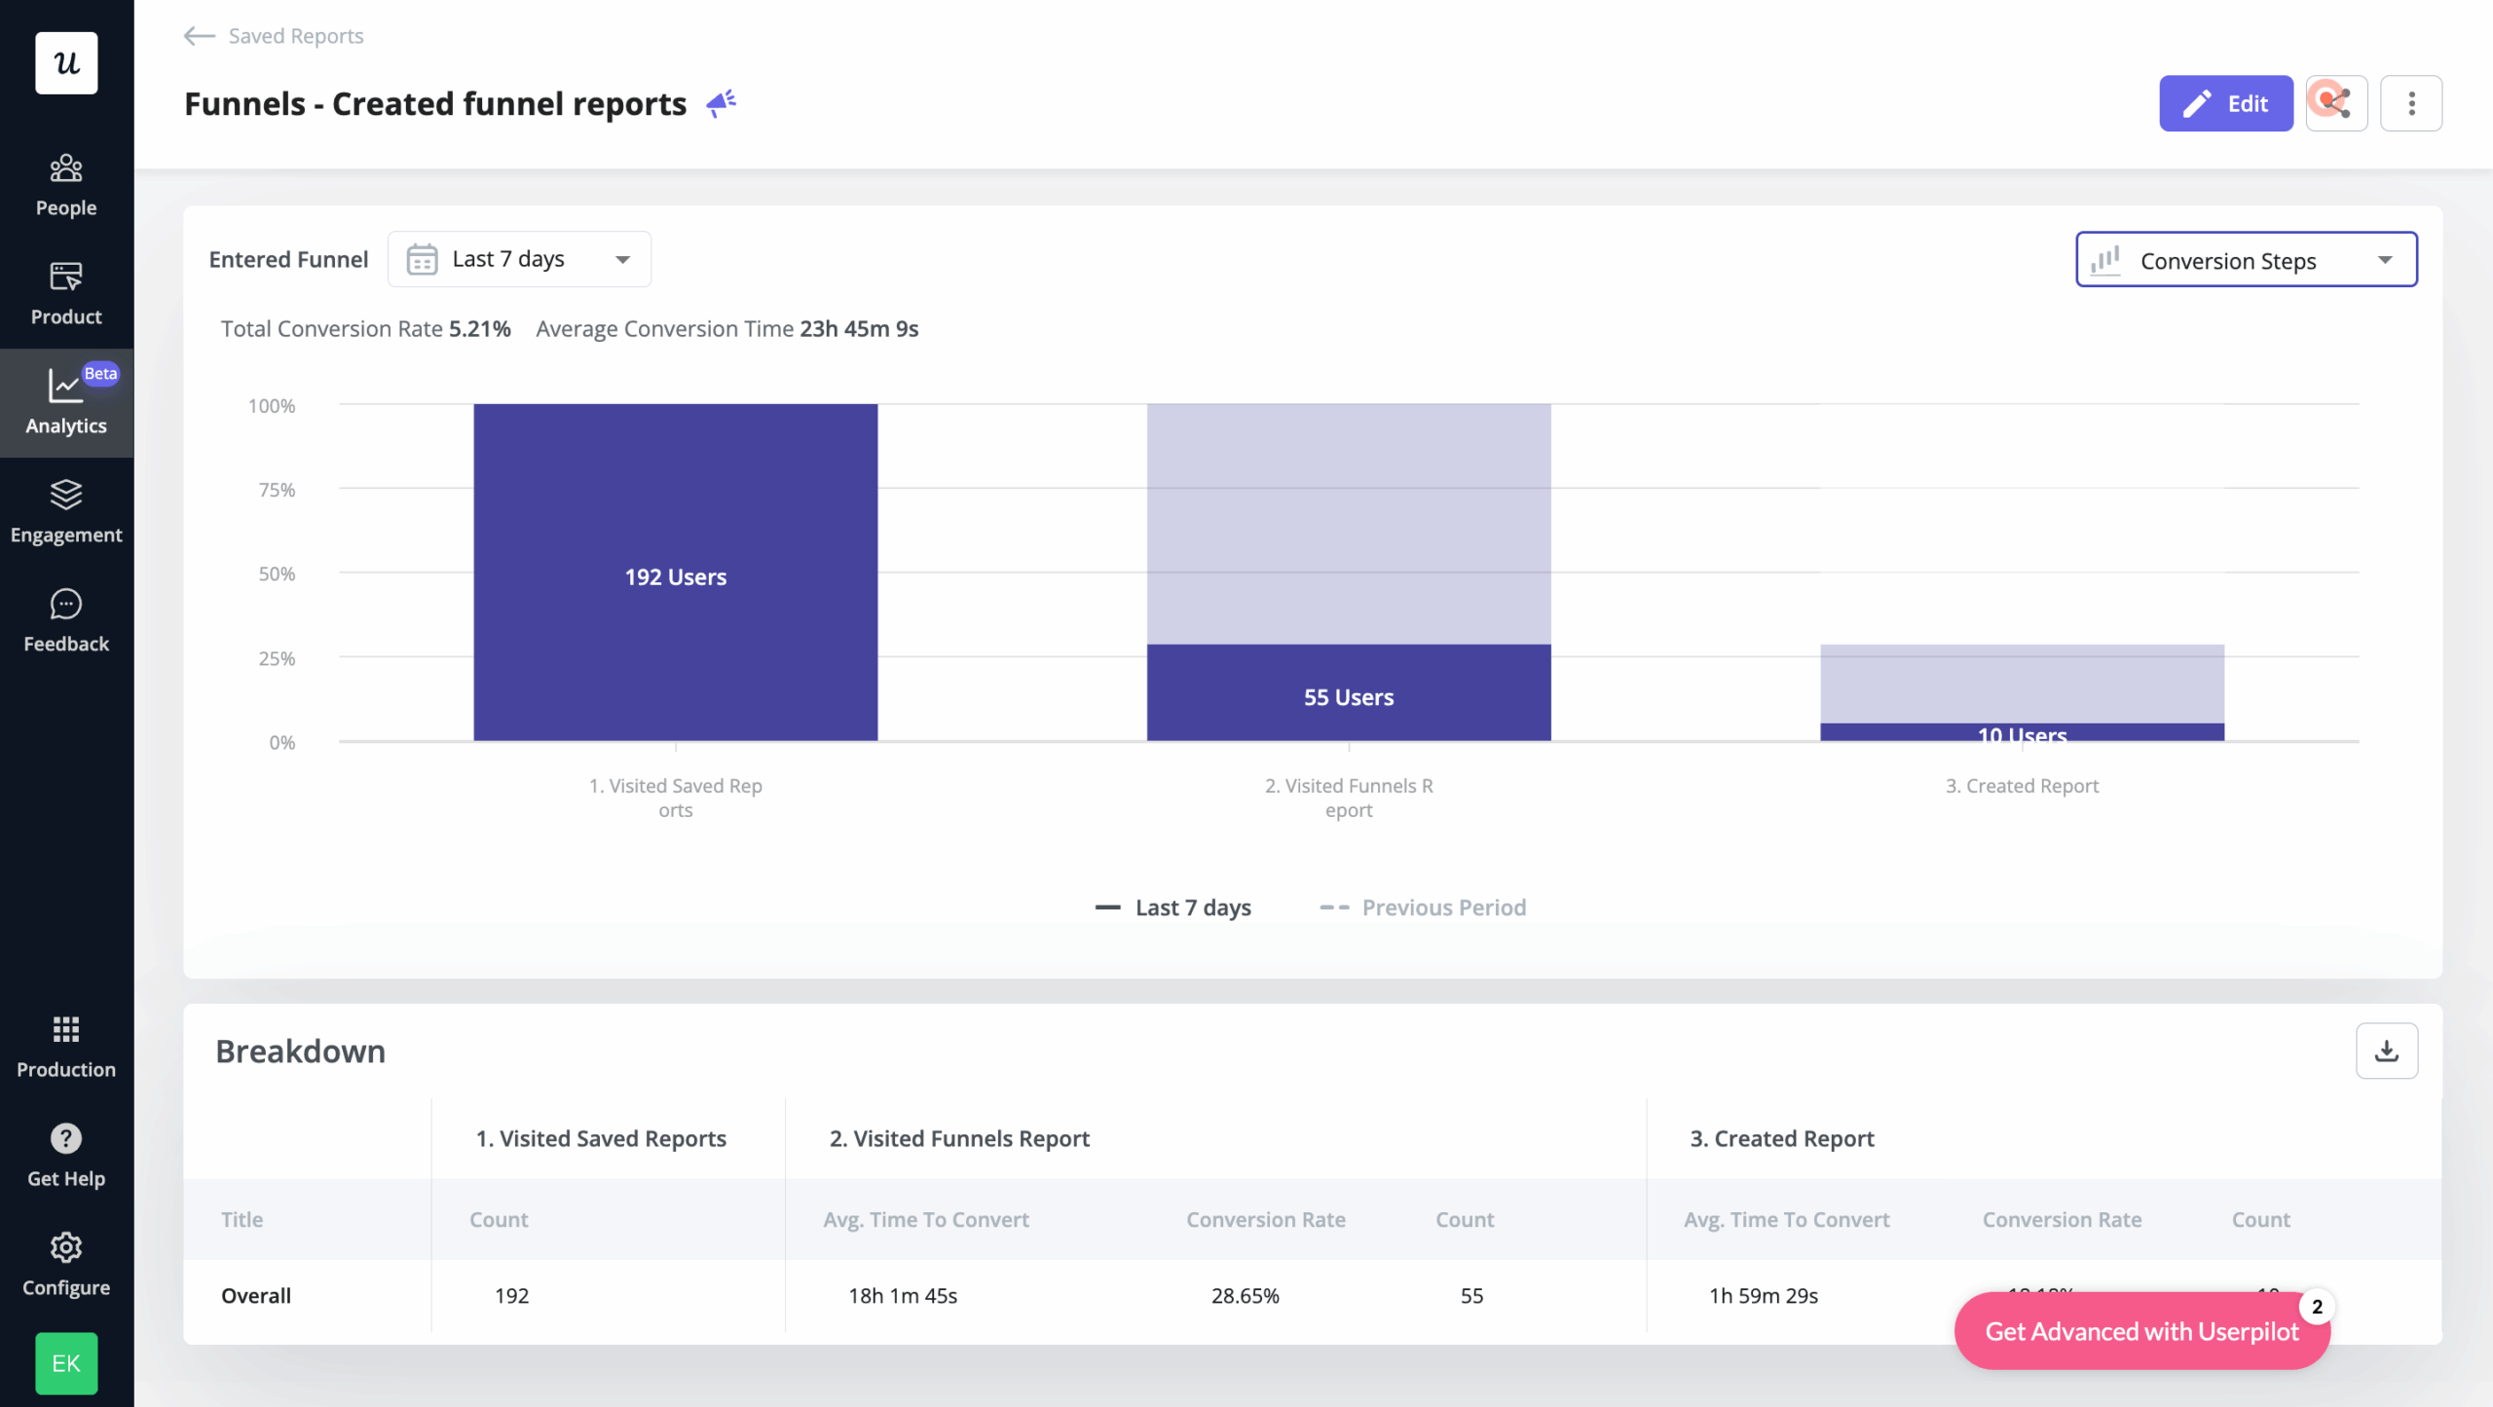Navigate to Engagement in the sidebar
Screen dimensions: 2493x1407
point(66,511)
